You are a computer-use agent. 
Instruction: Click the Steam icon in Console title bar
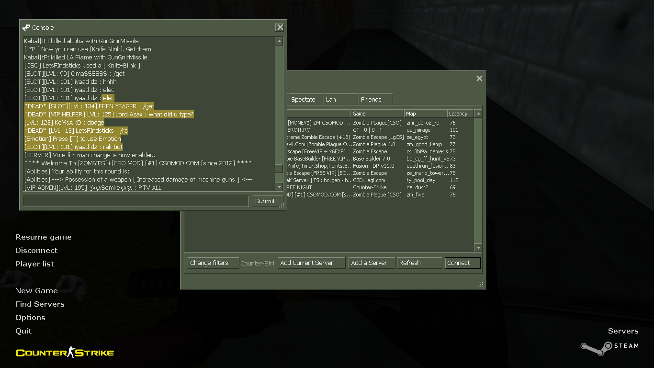[26, 27]
